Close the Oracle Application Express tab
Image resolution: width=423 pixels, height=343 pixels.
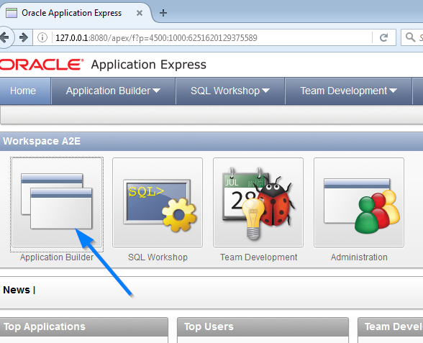[140, 13]
